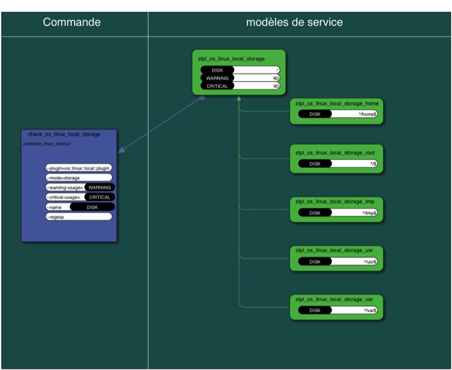
Task: Select the DISK macro in --name argument
Action: pos(92,207)
